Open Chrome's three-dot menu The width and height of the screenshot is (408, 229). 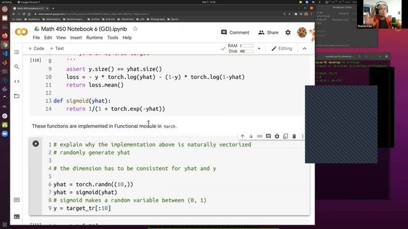[x=311, y=14]
